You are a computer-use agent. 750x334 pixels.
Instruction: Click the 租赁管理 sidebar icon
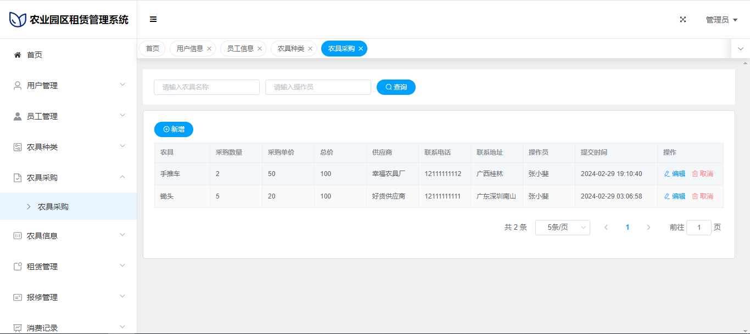18,267
